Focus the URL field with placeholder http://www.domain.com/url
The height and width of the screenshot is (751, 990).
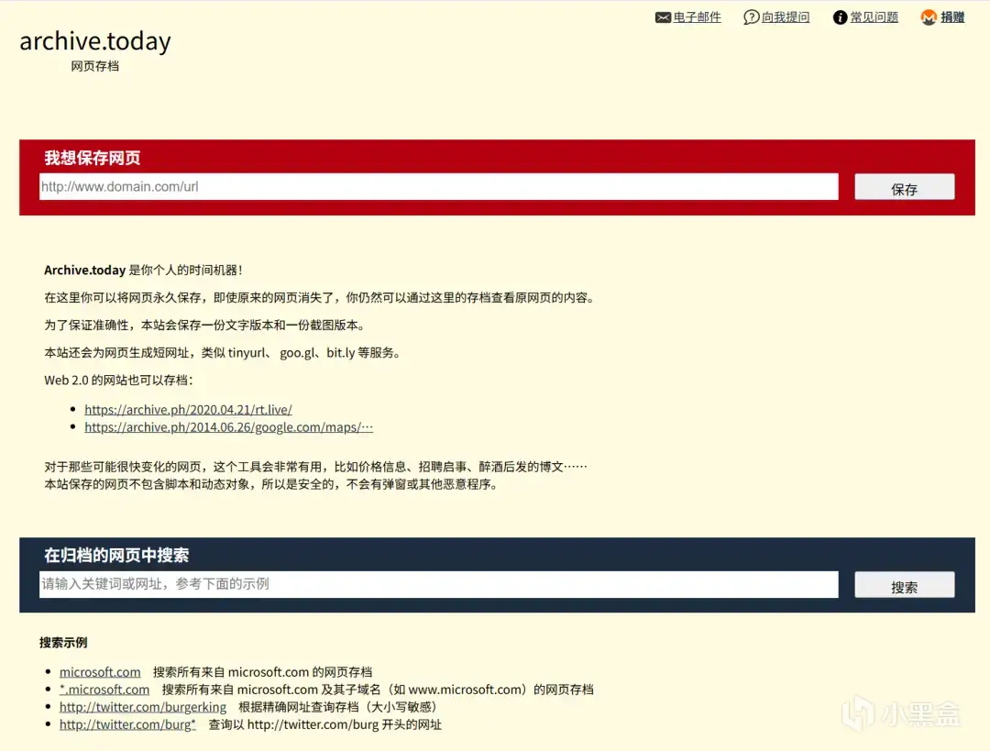pyautogui.click(x=439, y=187)
